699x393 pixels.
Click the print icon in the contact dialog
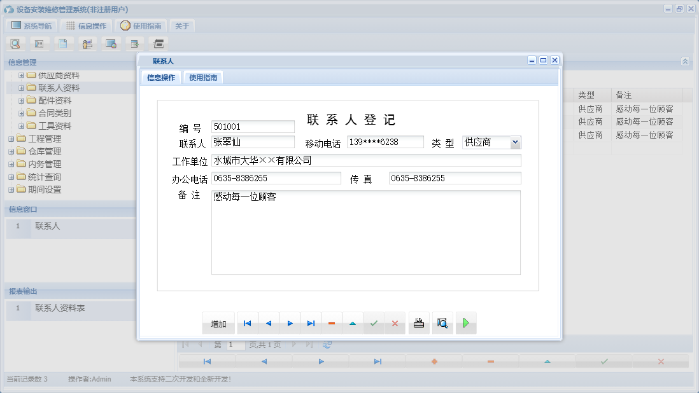click(418, 323)
